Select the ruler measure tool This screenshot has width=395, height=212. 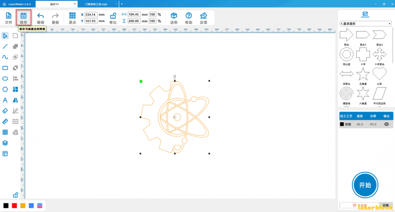point(5,122)
